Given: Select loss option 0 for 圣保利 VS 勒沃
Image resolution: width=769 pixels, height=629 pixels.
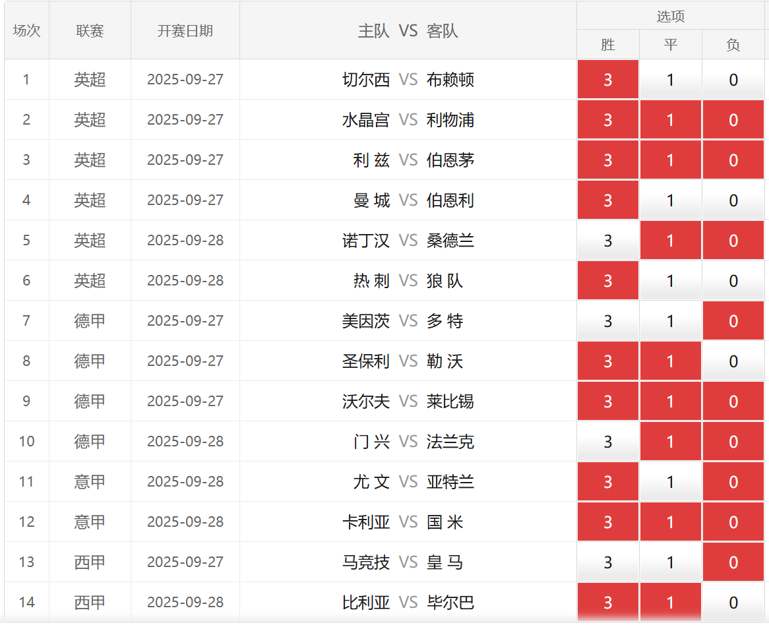Looking at the screenshot, I should point(733,361).
